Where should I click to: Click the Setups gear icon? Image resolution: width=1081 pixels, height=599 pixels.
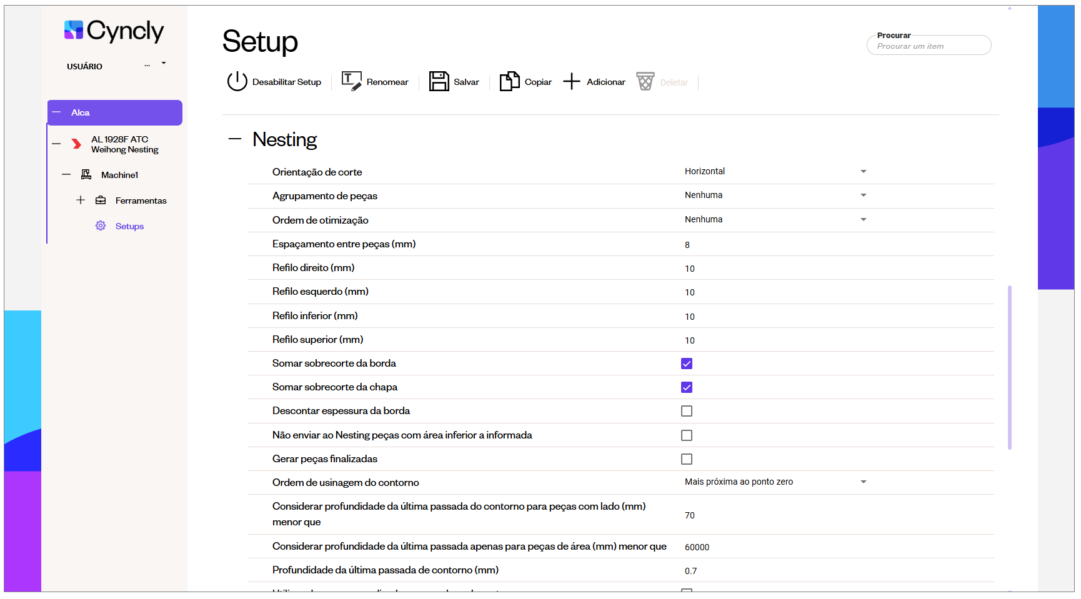[101, 225]
